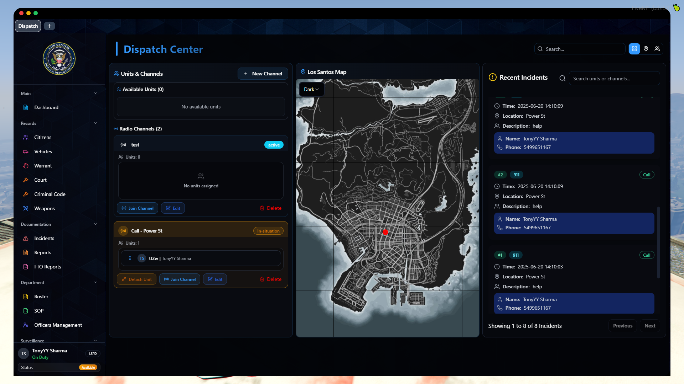Click the drag handle on tf2w unit
Screen dimensions: 684x384
[x=130, y=258]
